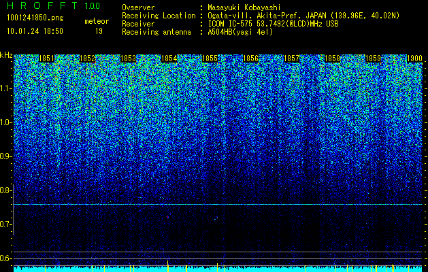Click the 0.6 kHz axis label
This screenshot has width=428, height=272.
pyautogui.click(x=5, y=258)
